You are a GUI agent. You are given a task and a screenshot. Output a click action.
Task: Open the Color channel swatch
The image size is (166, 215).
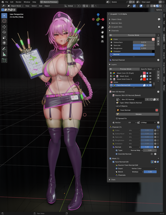(x=153, y=39)
